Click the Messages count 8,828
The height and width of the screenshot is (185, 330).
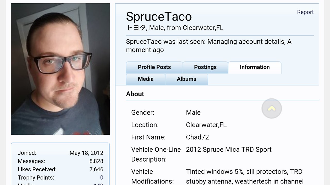point(96,161)
